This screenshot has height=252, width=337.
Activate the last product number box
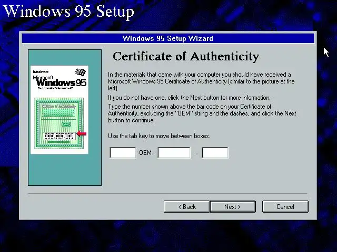pyautogui.click(x=215, y=153)
